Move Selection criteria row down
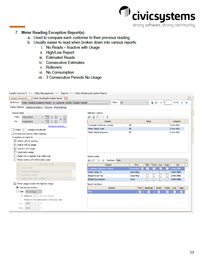Viewport: 202px width, 257px height. pos(108,117)
